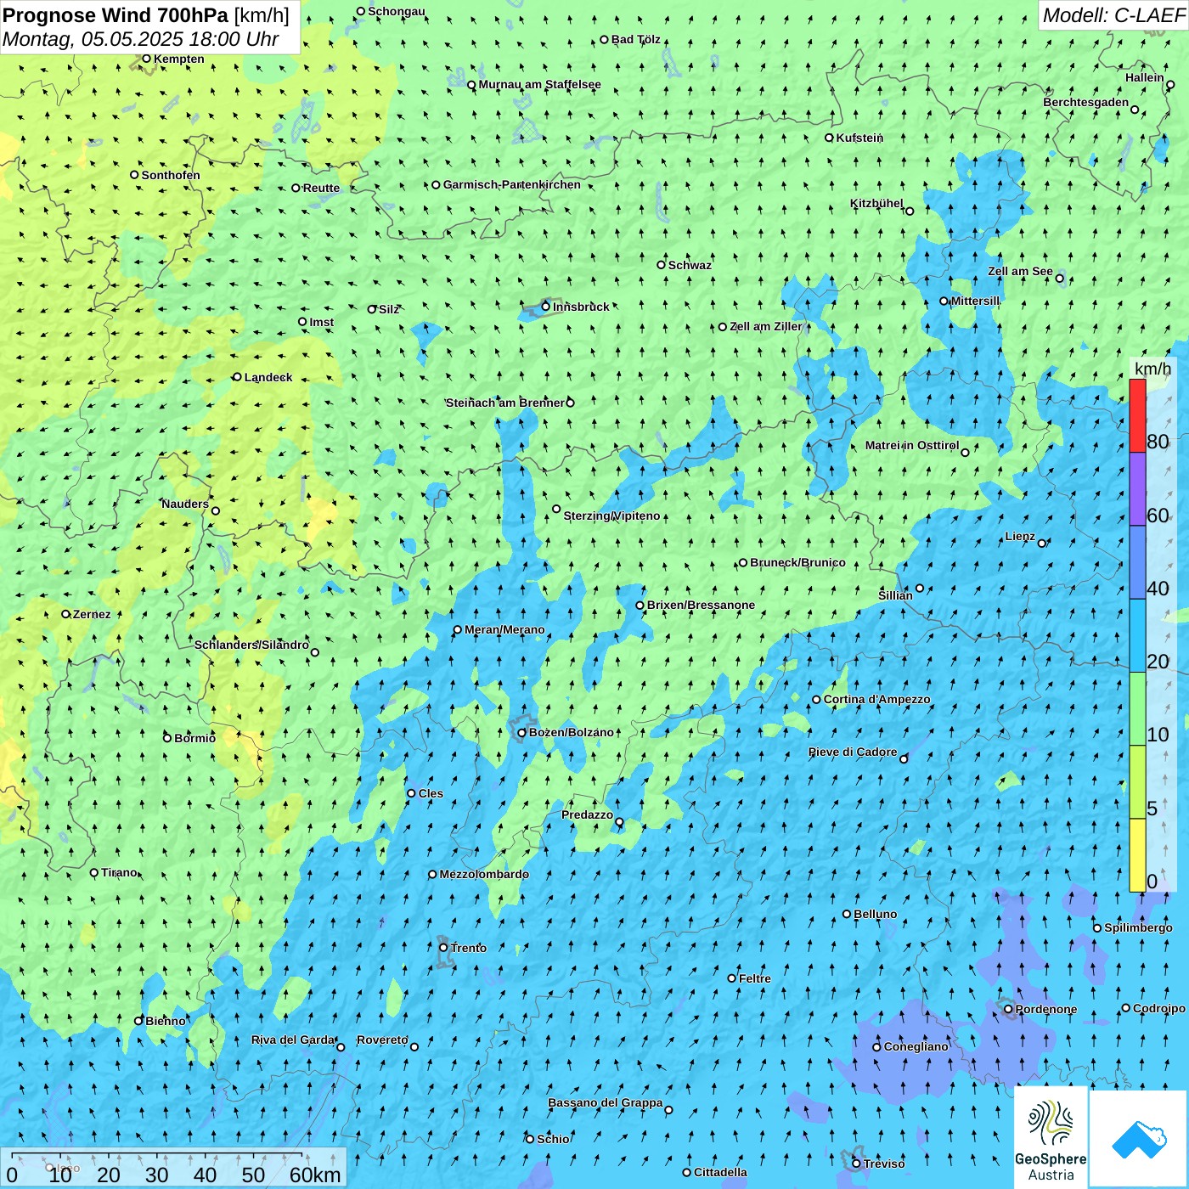
Task: Click the 'Sillian' label
Action: (x=895, y=595)
